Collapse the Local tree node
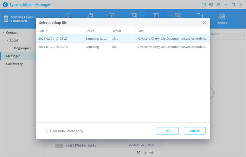 tap(7, 40)
